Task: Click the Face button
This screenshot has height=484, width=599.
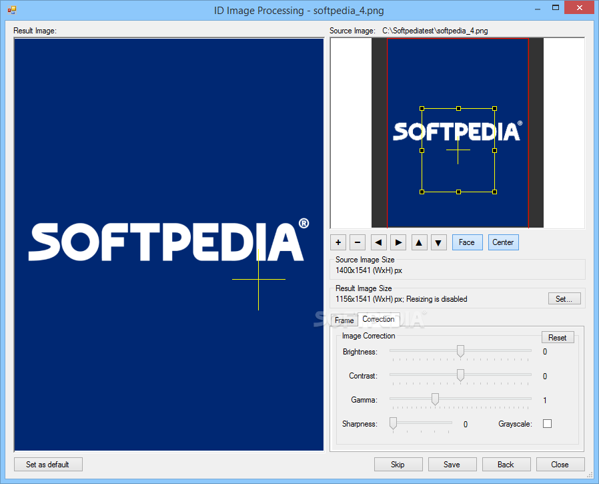Action: point(467,242)
